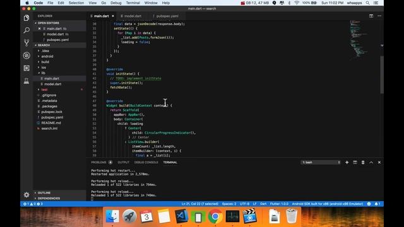Switch to the Output panel tab
Viewport: 404px width, 227px height.
(124, 163)
